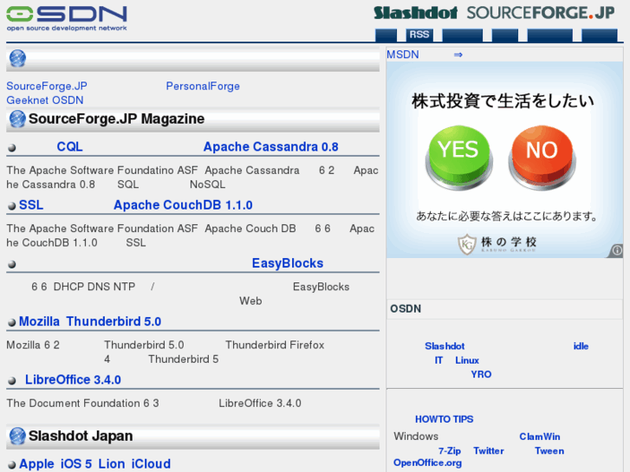
Task: Open the EasyBlocks headline link
Action: 288,263
